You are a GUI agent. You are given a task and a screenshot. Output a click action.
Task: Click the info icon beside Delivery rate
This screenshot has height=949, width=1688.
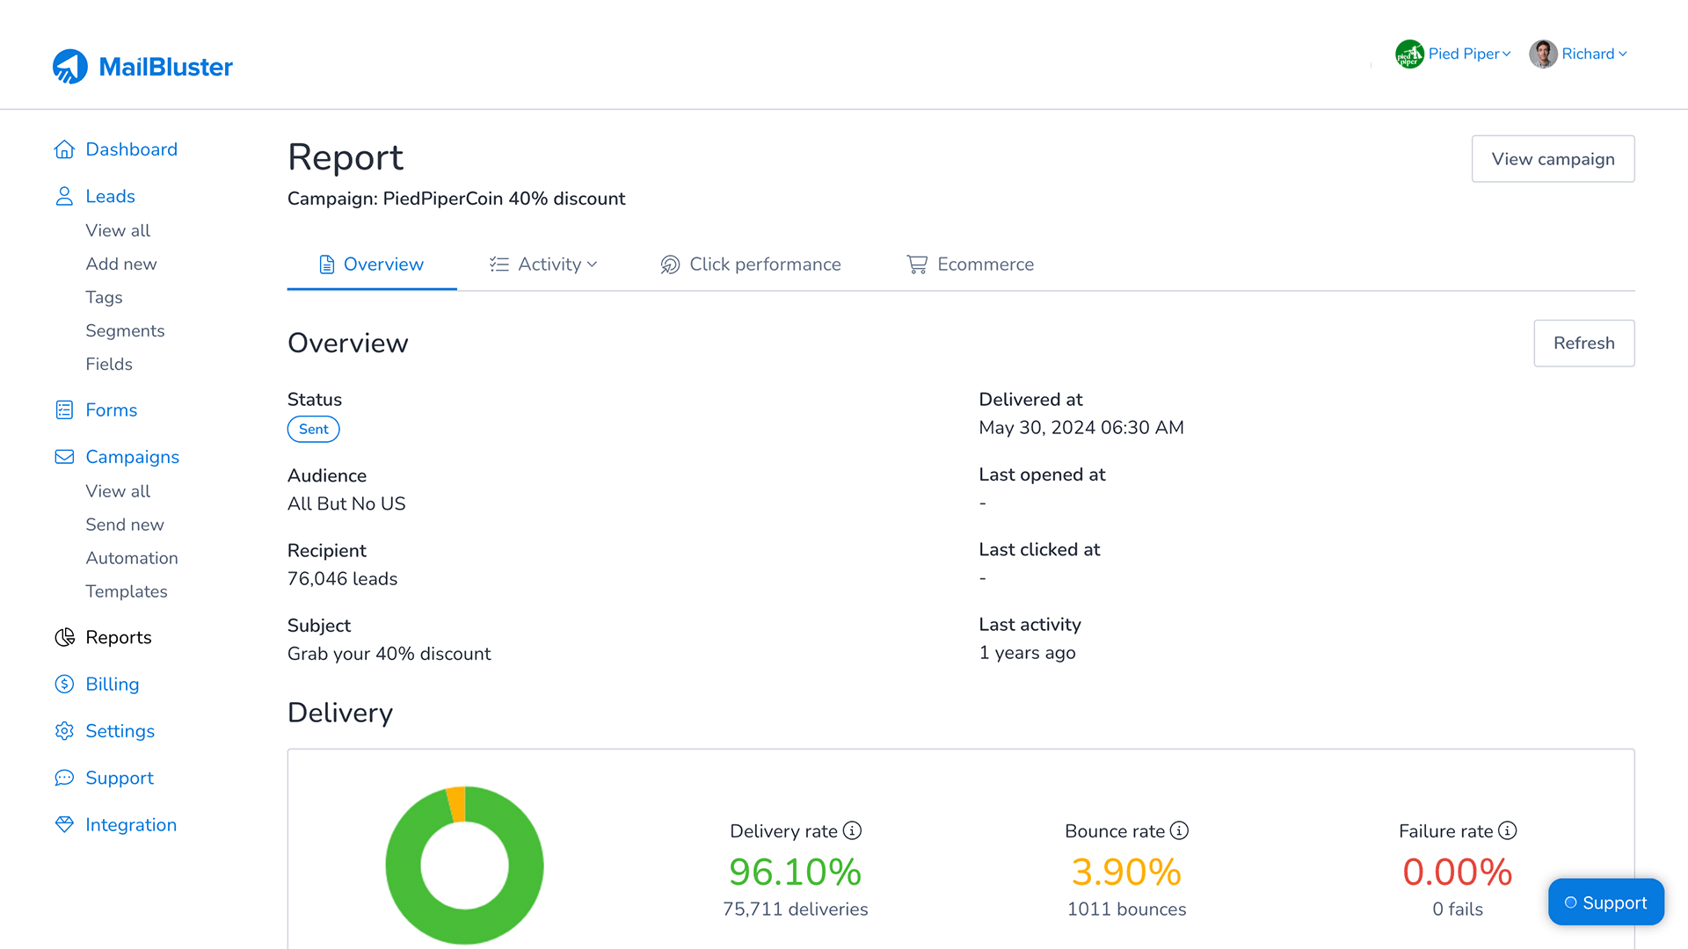coord(852,830)
